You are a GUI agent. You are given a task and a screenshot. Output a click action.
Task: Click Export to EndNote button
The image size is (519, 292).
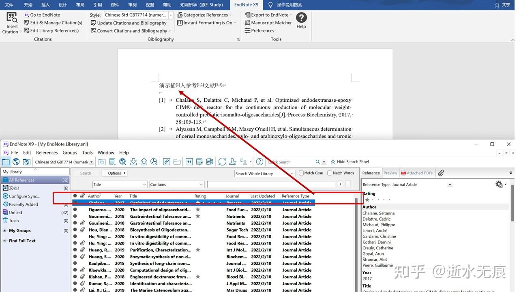point(269,15)
